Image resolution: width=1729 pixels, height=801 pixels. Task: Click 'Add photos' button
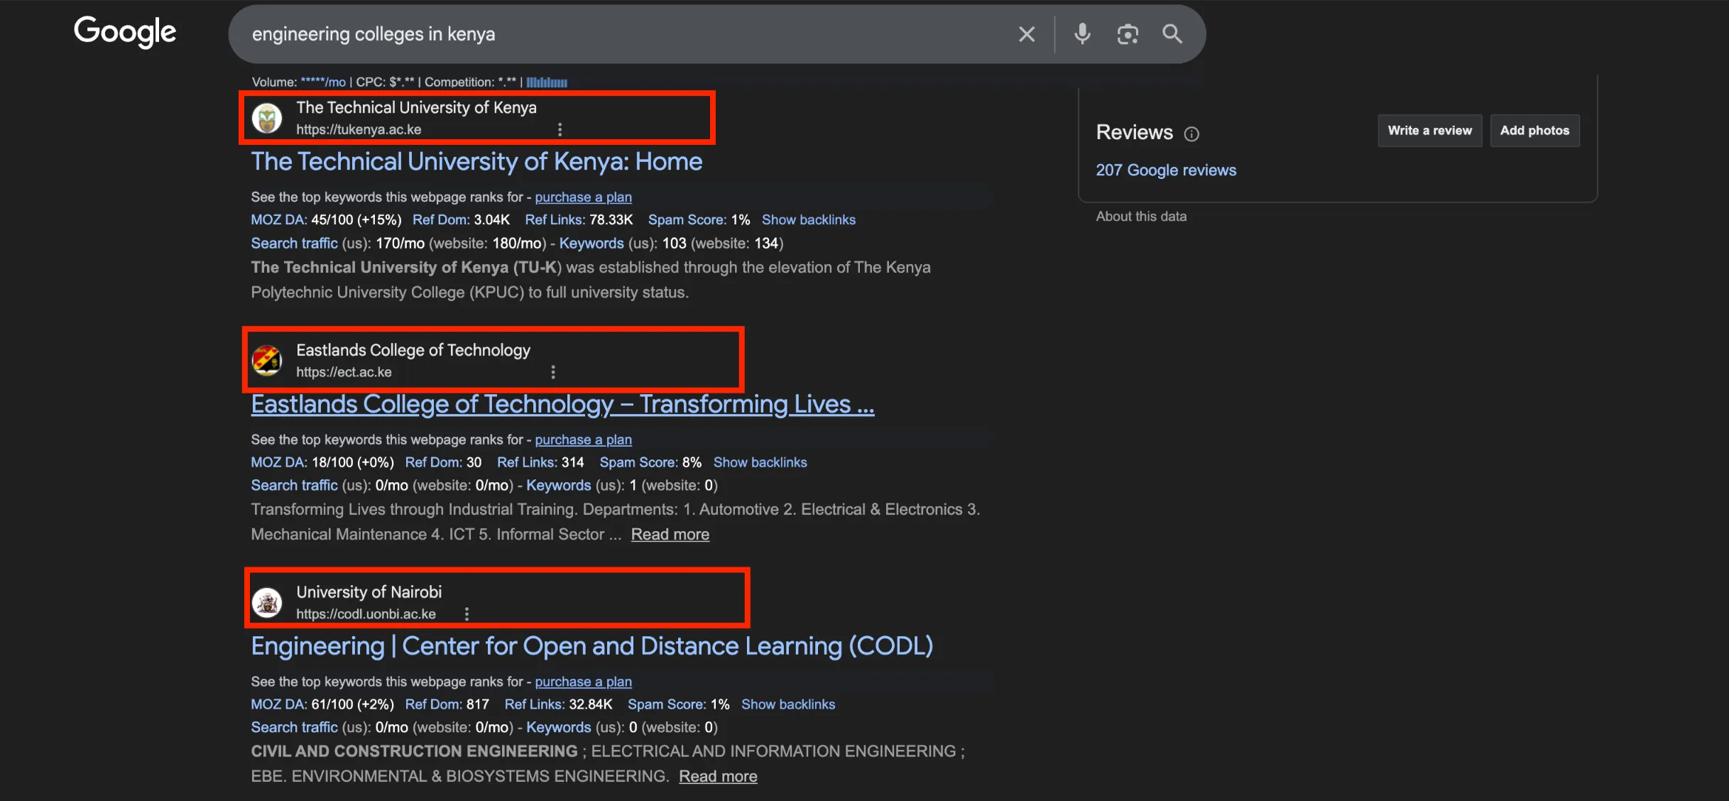(x=1534, y=131)
